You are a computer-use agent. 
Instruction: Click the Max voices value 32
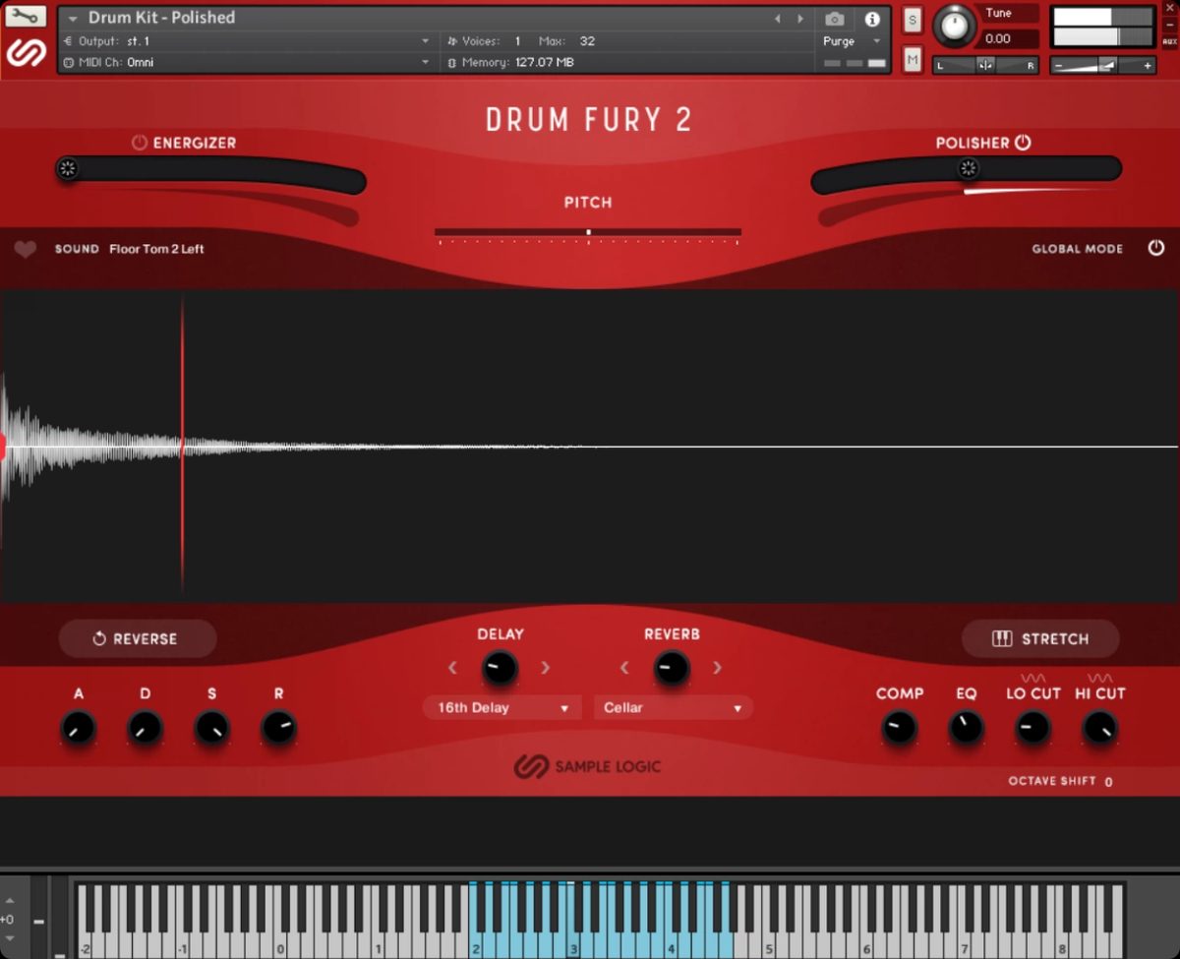point(587,41)
